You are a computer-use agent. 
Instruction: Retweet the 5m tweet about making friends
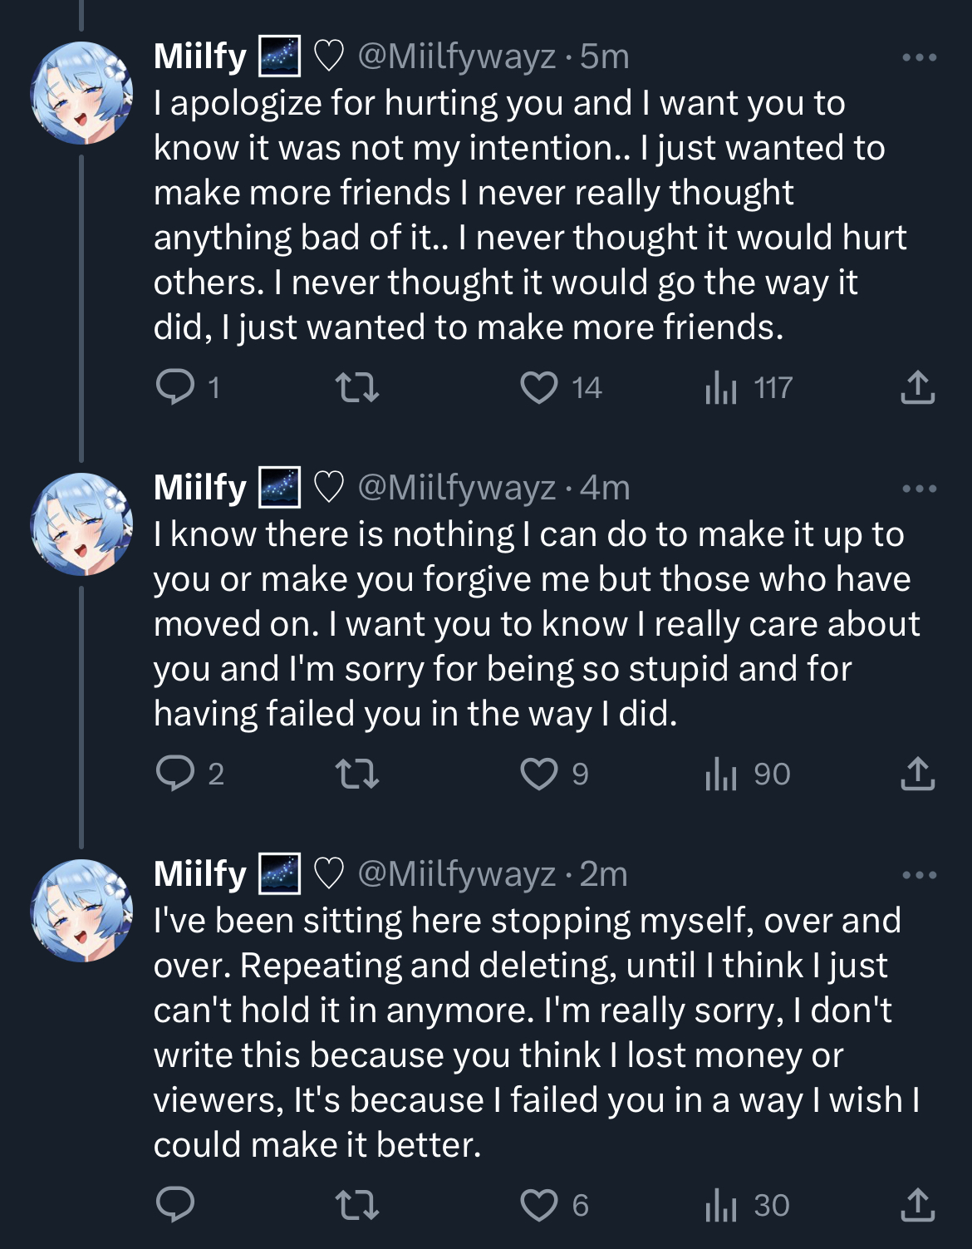(x=356, y=387)
